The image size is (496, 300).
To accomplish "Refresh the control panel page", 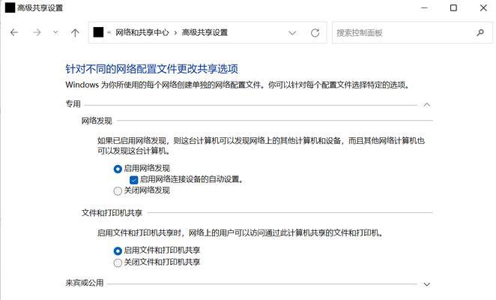I will 315,33.
